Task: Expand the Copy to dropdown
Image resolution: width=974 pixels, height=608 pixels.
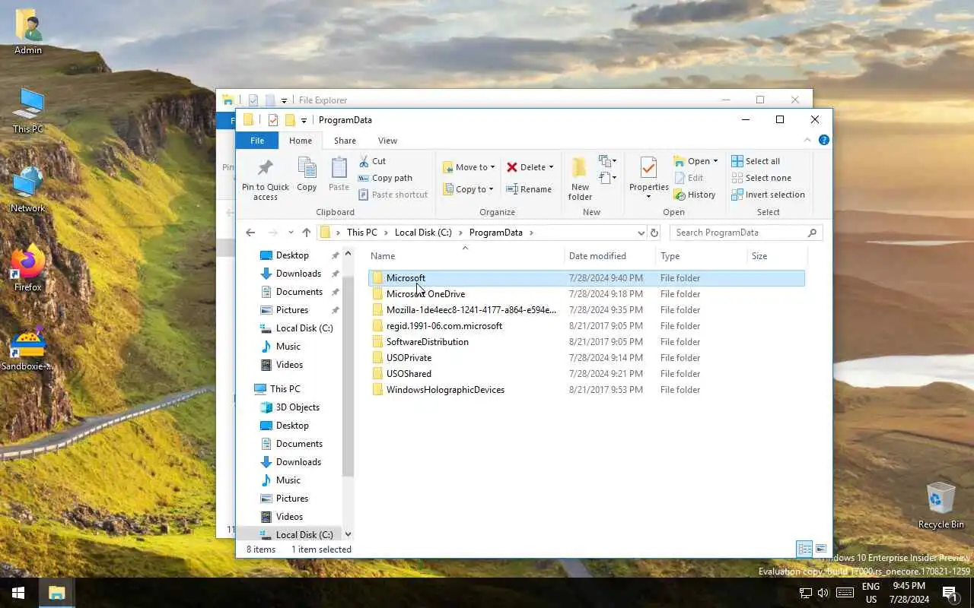Action: pyautogui.click(x=491, y=189)
